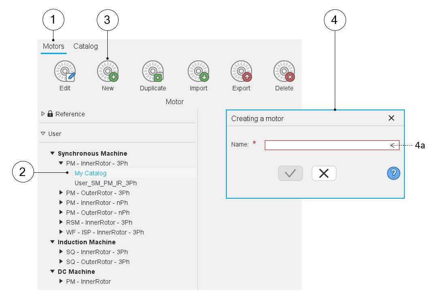The width and height of the screenshot is (434, 294).
Task: Select the Motors tab
Action: pyautogui.click(x=53, y=46)
